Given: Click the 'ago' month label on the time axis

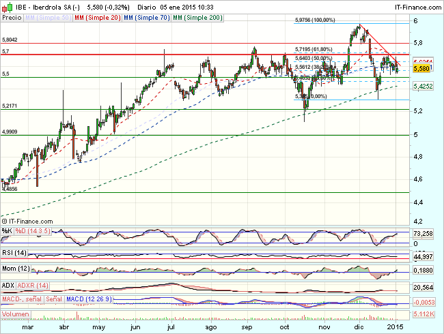Looking at the screenshot, I should coord(210,327).
